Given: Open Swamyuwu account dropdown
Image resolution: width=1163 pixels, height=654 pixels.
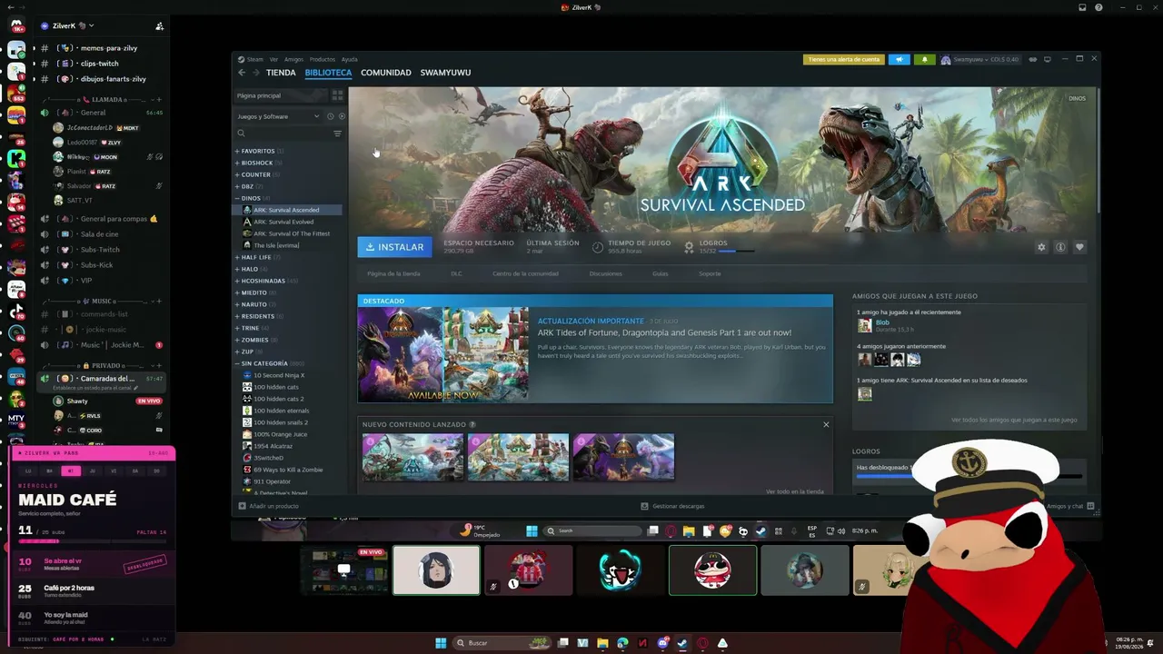Looking at the screenshot, I should (979, 60).
